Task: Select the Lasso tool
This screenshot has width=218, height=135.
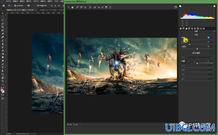Action: [3, 20]
